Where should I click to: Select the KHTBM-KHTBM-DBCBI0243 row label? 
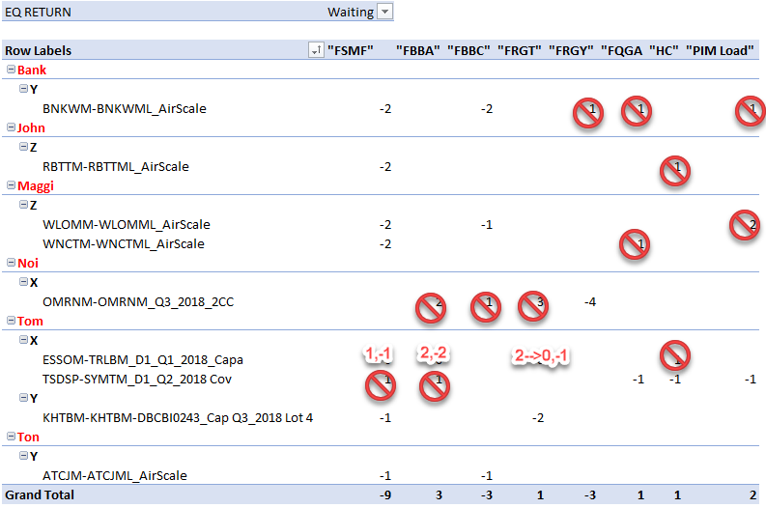[178, 417]
